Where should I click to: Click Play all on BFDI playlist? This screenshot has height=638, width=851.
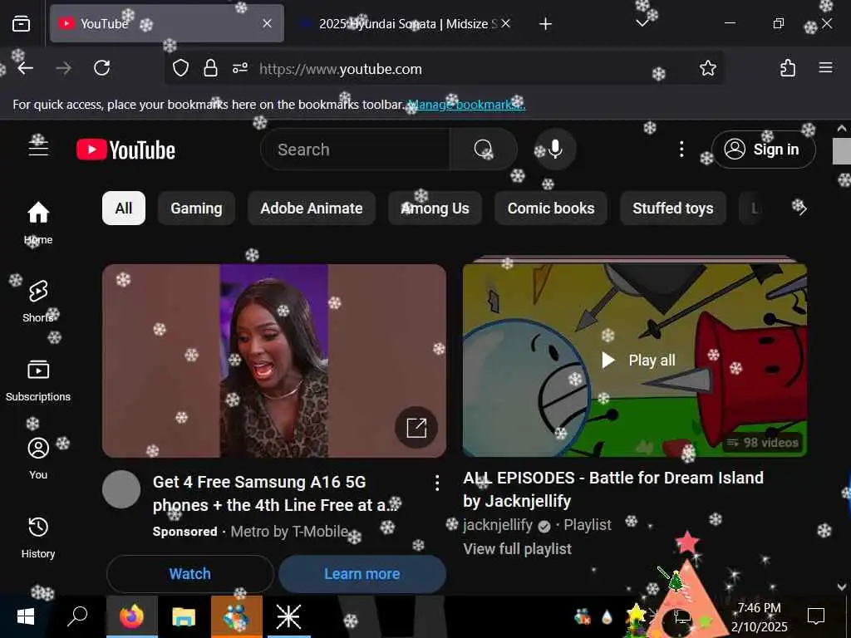tap(639, 361)
